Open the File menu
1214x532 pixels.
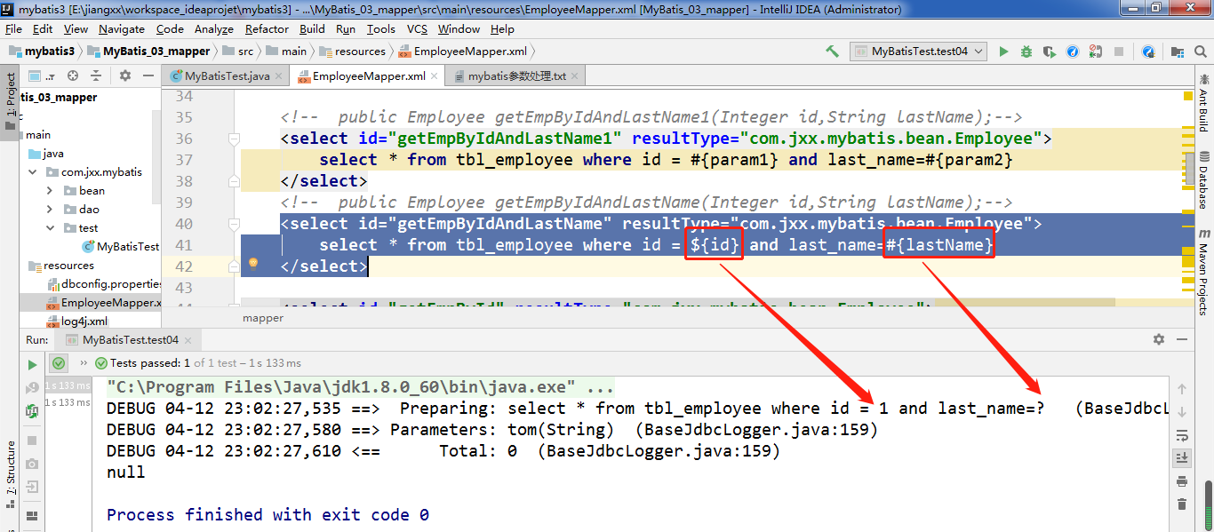coord(14,29)
